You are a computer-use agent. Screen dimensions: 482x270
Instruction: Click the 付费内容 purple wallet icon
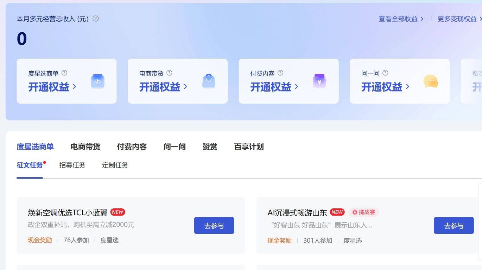click(319, 81)
